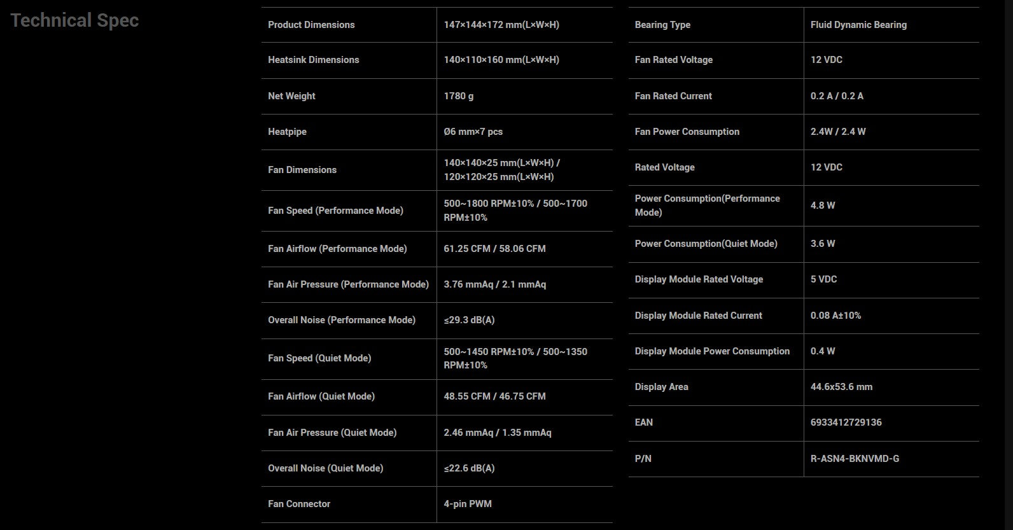Image resolution: width=1013 pixels, height=530 pixels.
Task: Click the Technical Spec heading
Action: [x=74, y=20]
